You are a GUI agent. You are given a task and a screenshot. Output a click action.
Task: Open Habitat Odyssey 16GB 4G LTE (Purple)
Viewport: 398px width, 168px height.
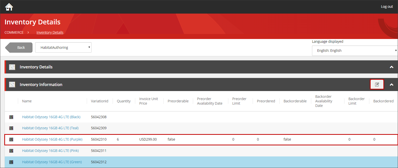point(52,139)
